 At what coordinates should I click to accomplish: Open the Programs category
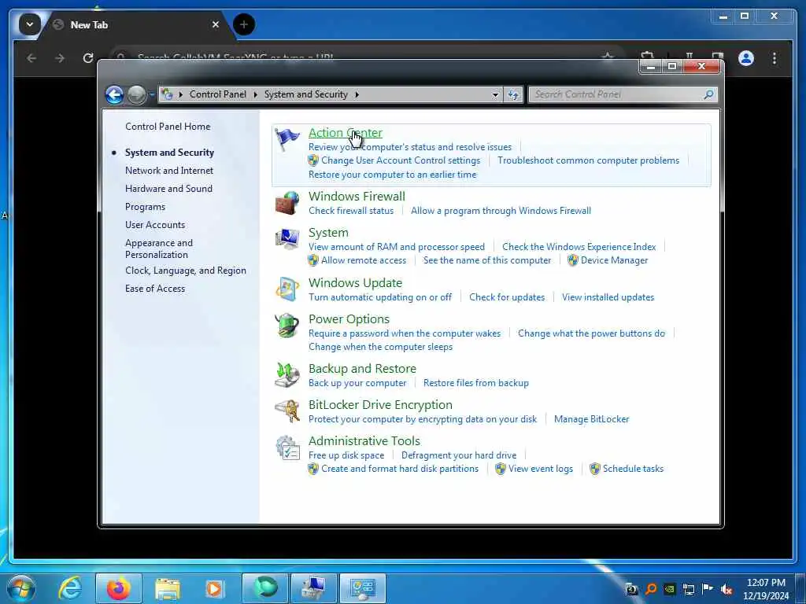tap(146, 207)
